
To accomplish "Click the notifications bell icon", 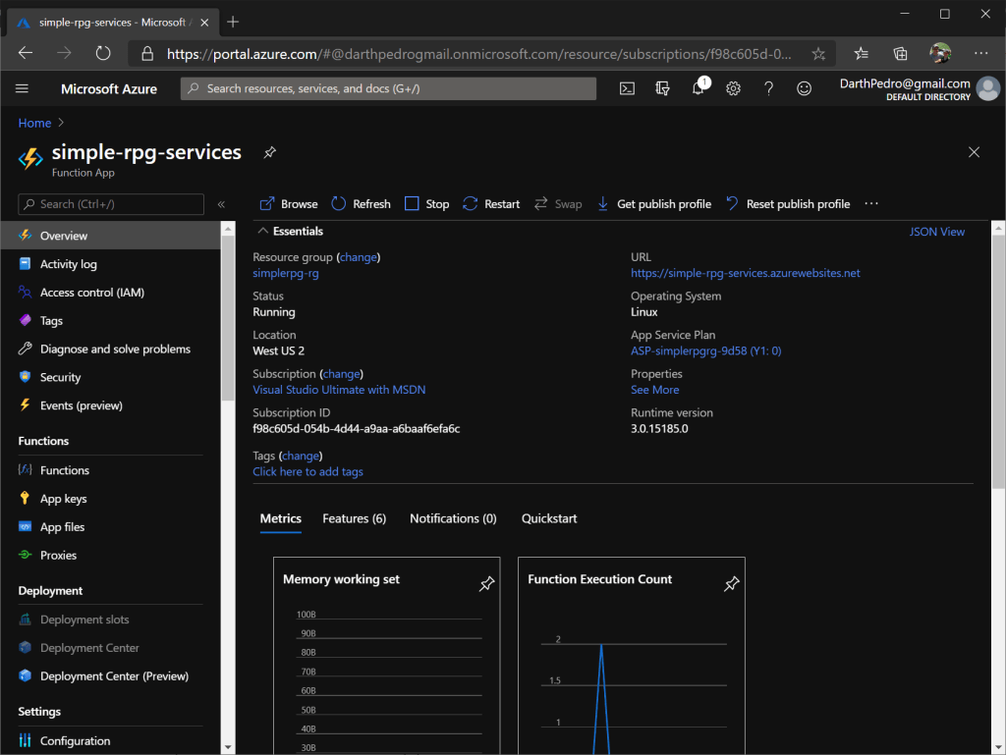I will [698, 88].
